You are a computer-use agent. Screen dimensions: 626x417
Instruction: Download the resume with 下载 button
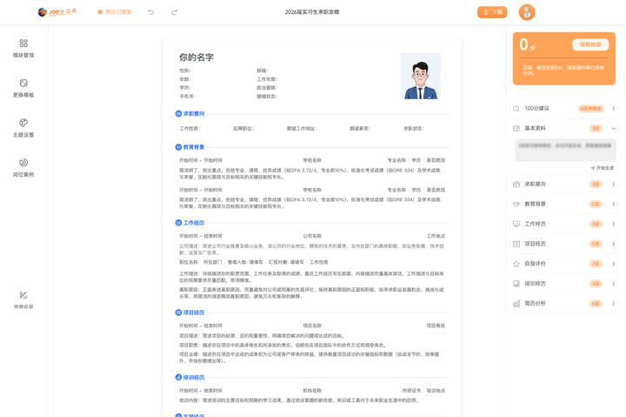(x=492, y=12)
